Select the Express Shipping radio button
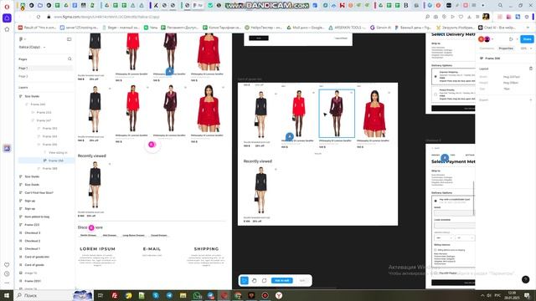 (435, 76)
